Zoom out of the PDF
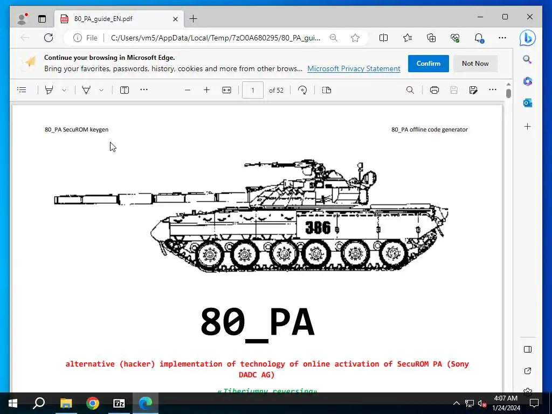The height and width of the screenshot is (414, 552). click(x=188, y=90)
